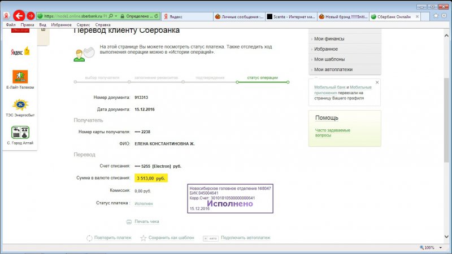This screenshot has height=254, width=452.
Task: Switch to the Scente Интернет магазин tab
Action: tap(291, 17)
